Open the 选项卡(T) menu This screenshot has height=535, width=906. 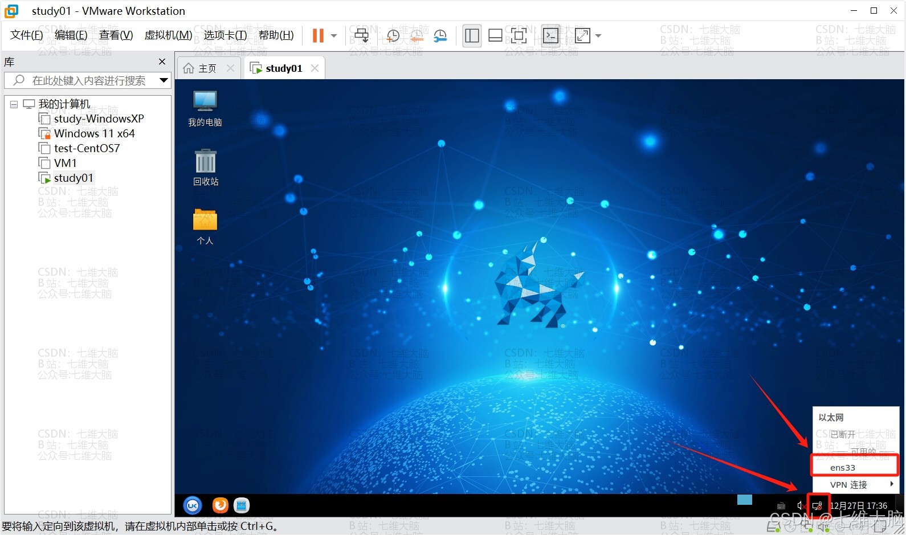pos(226,35)
